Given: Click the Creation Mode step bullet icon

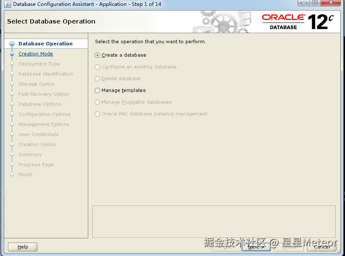Looking at the screenshot, I should tap(12, 54).
